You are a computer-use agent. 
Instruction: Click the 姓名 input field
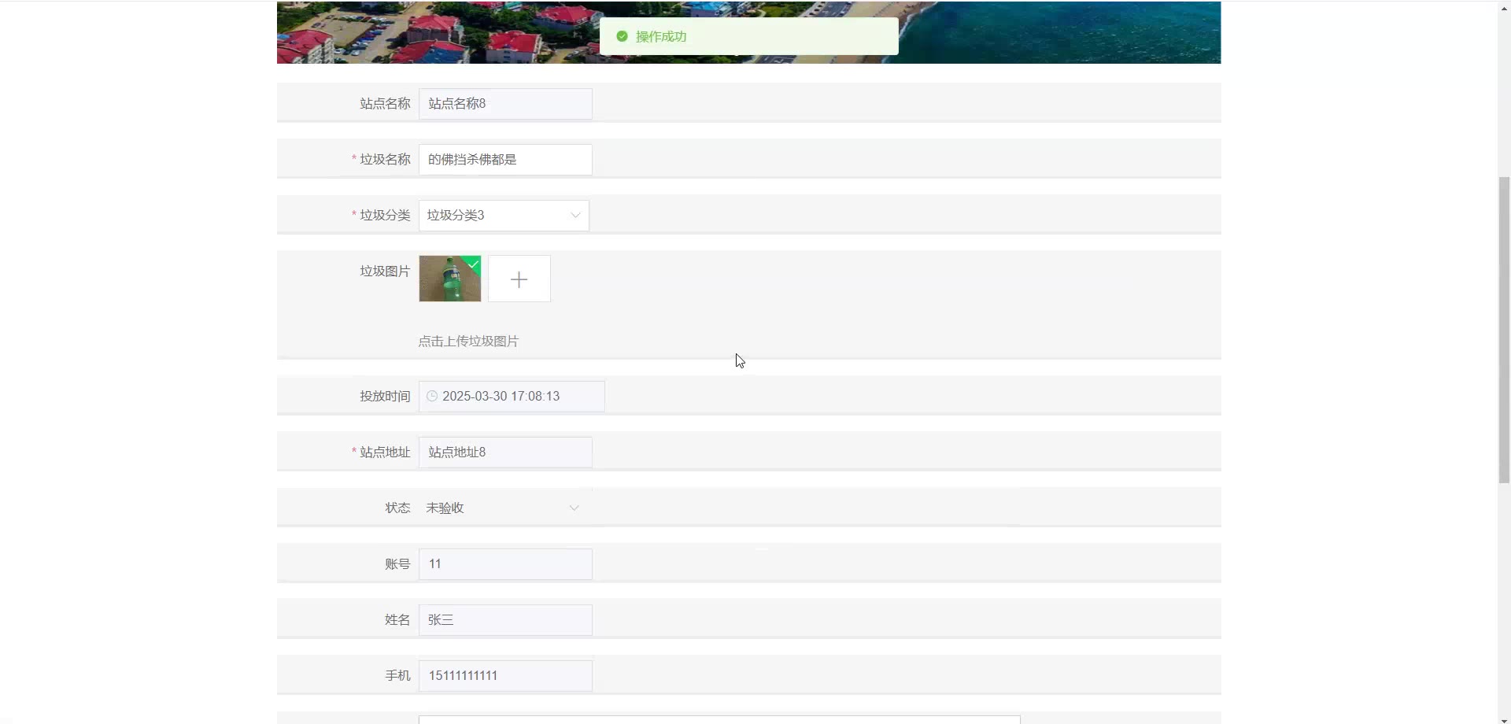(x=505, y=620)
